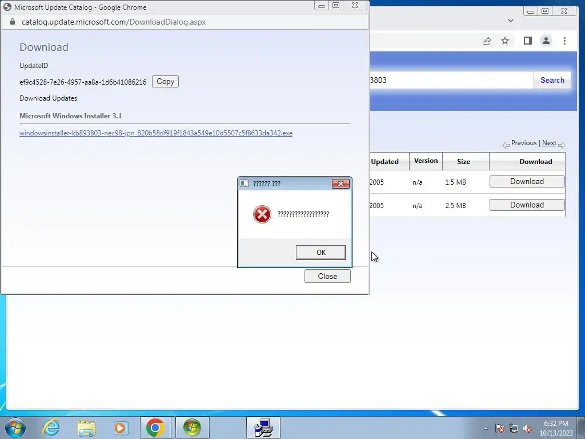Image resolution: width=585 pixels, height=439 pixels.
Task: Copy the UpdateID with Copy button
Action: 165,81
